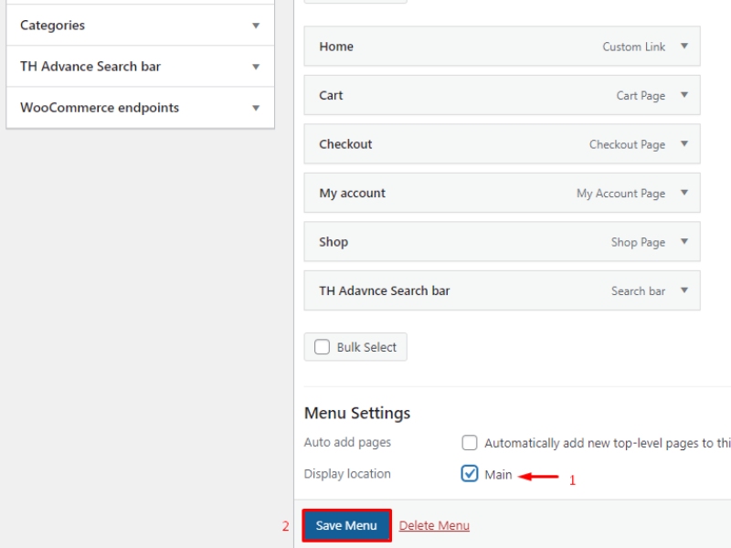Expand the My account item arrow
The height and width of the screenshot is (548, 731).
684,194
